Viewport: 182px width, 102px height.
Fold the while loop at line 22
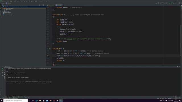[x=52, y=24]
